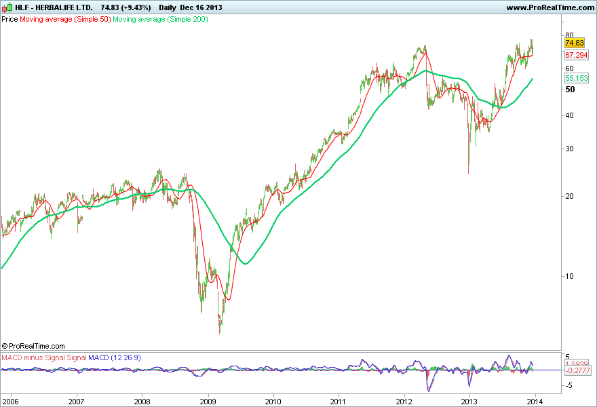Click the 30 price axis label

click(x=569, y=149)
